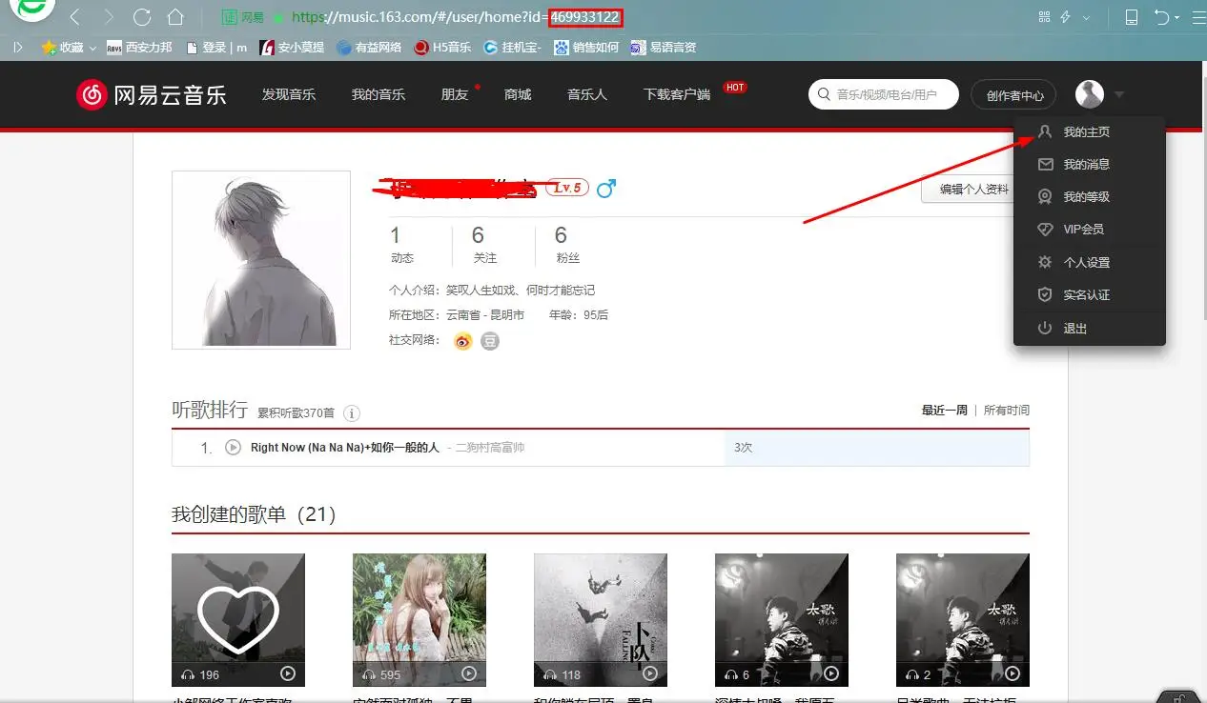Image resolution: width=1207 pixels, height=703 pixels.
Task: Reload the page with the refresh icon
Action: [142, 17]
